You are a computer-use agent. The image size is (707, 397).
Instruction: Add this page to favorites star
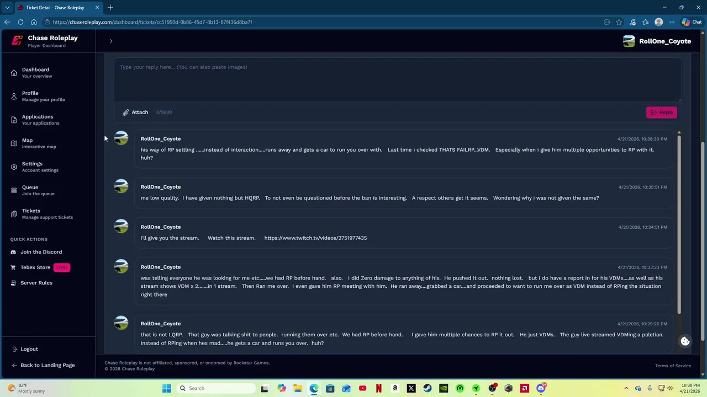[x=619, y=22]
